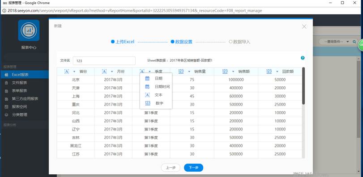
Task: Choose 数字 from the type menu
Action: click(x=156, y=103)
